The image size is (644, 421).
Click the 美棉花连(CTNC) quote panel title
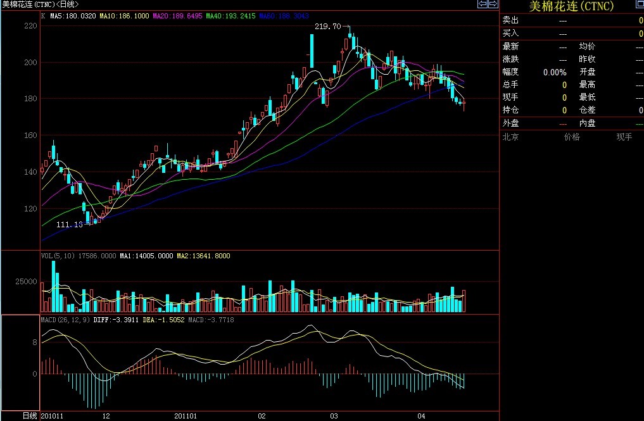(571, 6)
